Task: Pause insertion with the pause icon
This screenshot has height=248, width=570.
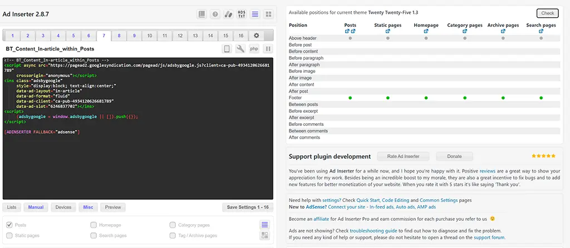Action: pyautogui.click(x=268, y=49)
